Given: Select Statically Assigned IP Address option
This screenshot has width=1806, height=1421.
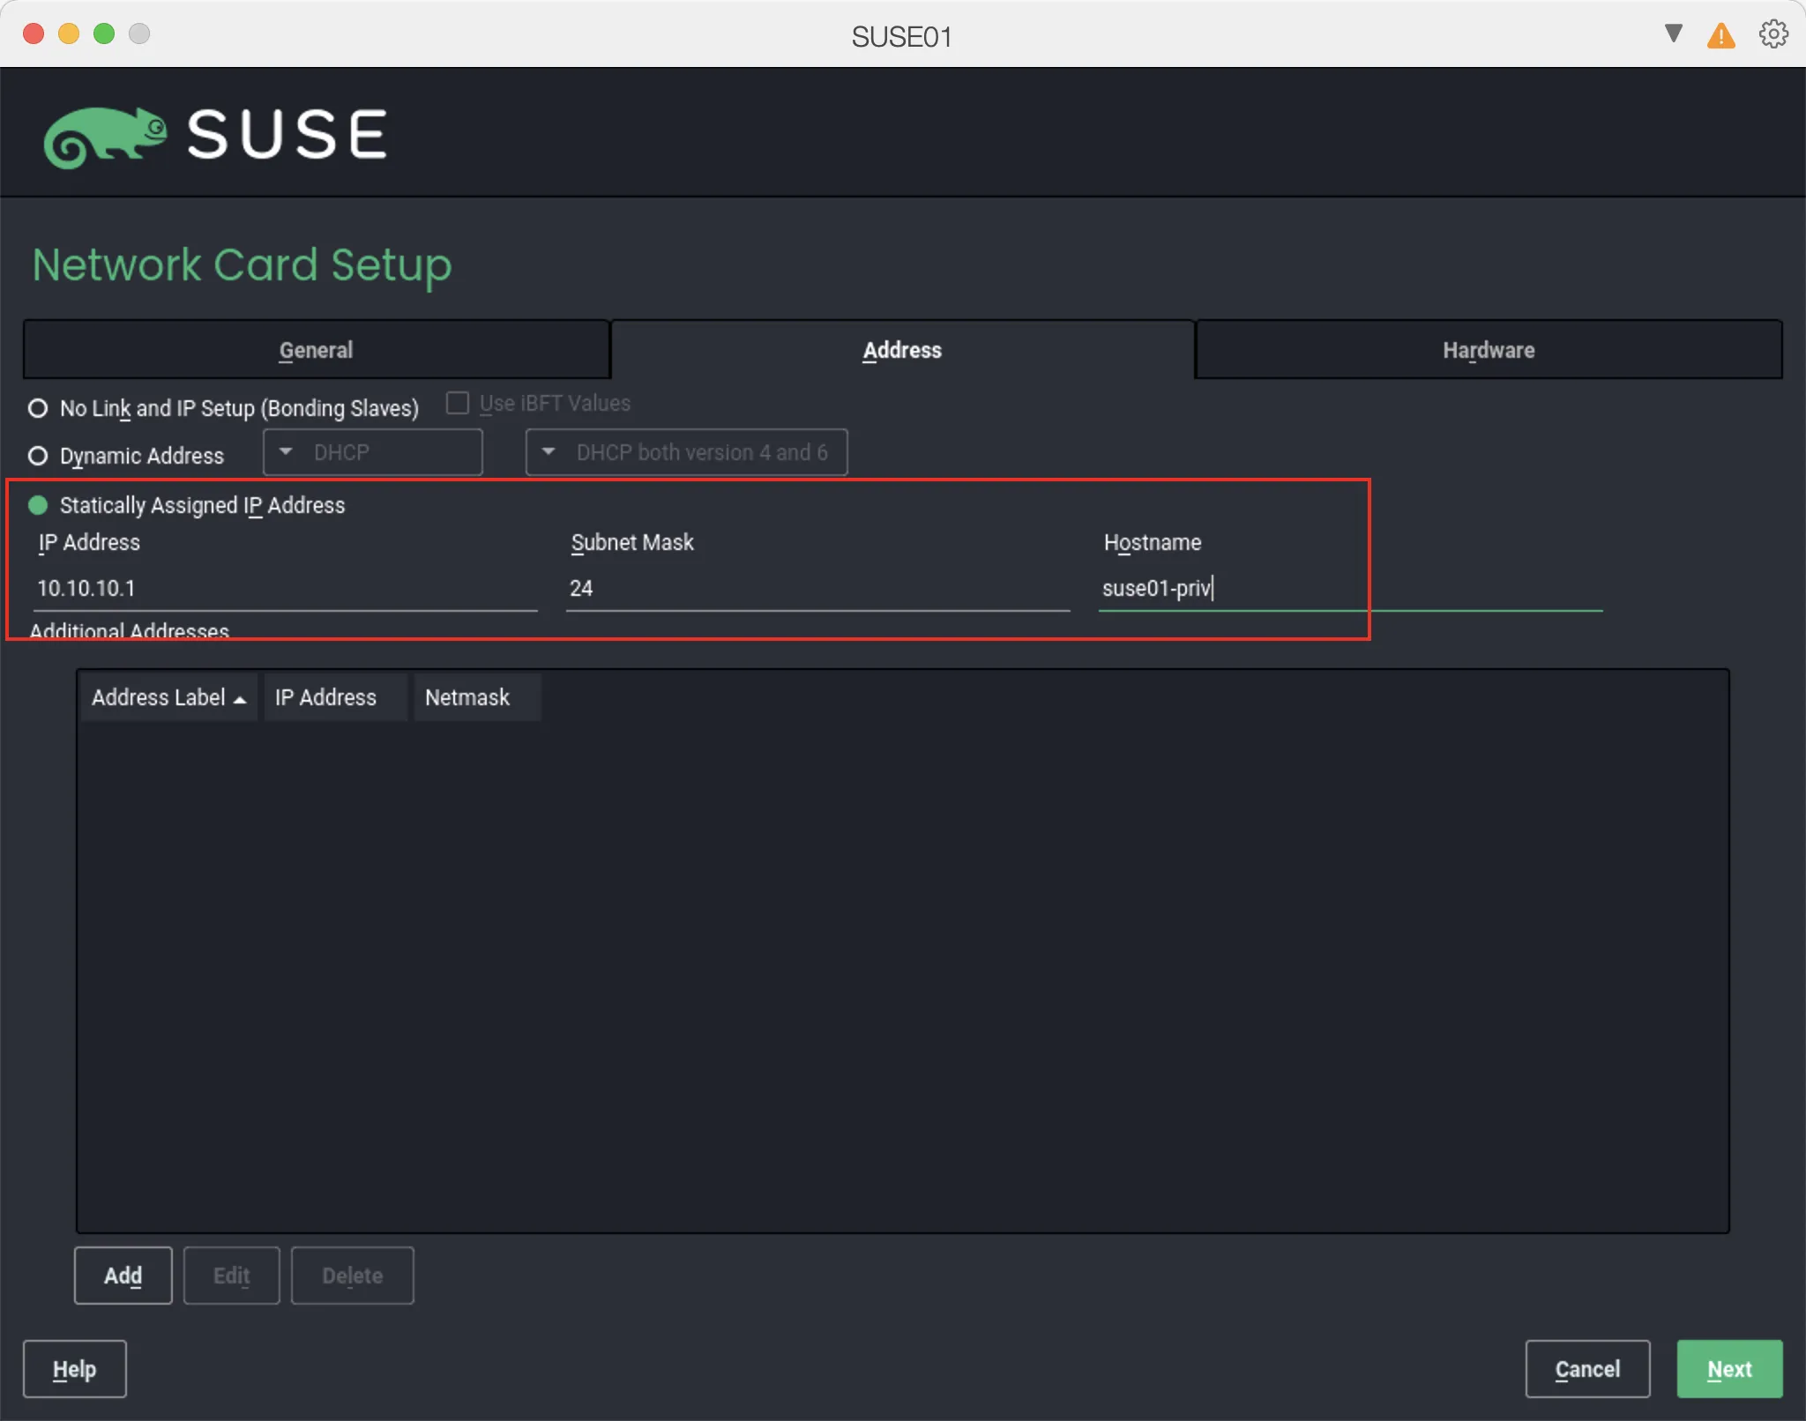Looking at the screenshot, I should click(38, 505).
